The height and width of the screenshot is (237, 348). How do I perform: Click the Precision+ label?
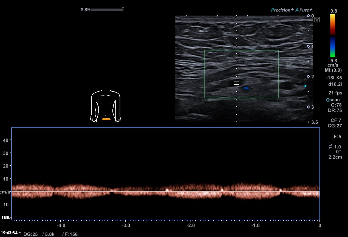coord(282,10)
